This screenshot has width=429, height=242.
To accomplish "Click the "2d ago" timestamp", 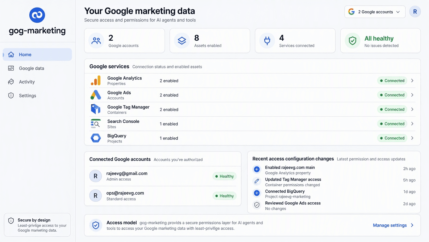I will coord(409,204).
